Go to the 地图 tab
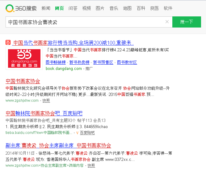The image size is (206, 172). [x=127, y=8]
